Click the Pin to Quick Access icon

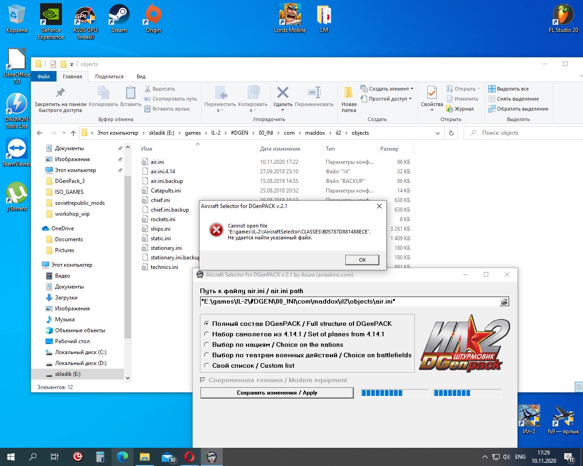[x=60, y=93]
